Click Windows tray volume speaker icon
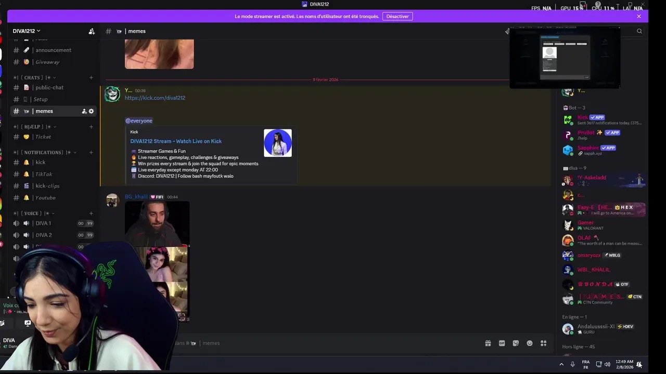 pyautogui.click(x=607, y=364)
